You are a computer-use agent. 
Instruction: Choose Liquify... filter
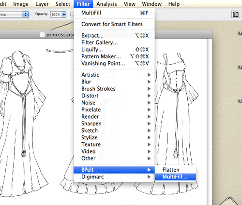[114, 50]
